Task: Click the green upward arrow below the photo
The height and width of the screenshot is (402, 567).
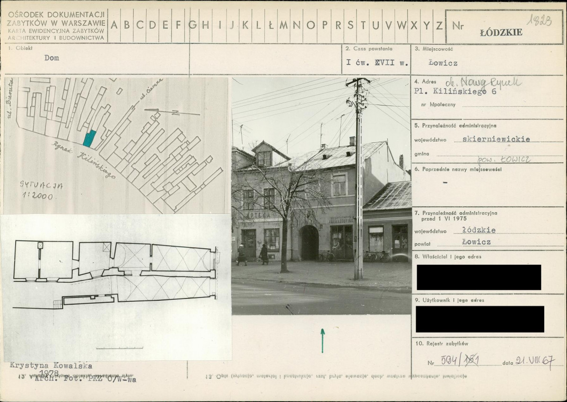Action: 323,341
